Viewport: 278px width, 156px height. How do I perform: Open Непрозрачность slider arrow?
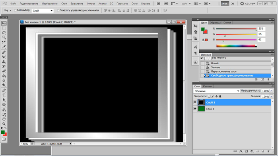point(271,91)
